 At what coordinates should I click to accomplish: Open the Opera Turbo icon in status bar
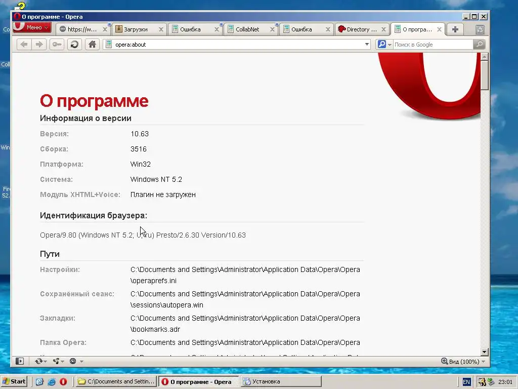pyautogui.click(x=73, y=361)
